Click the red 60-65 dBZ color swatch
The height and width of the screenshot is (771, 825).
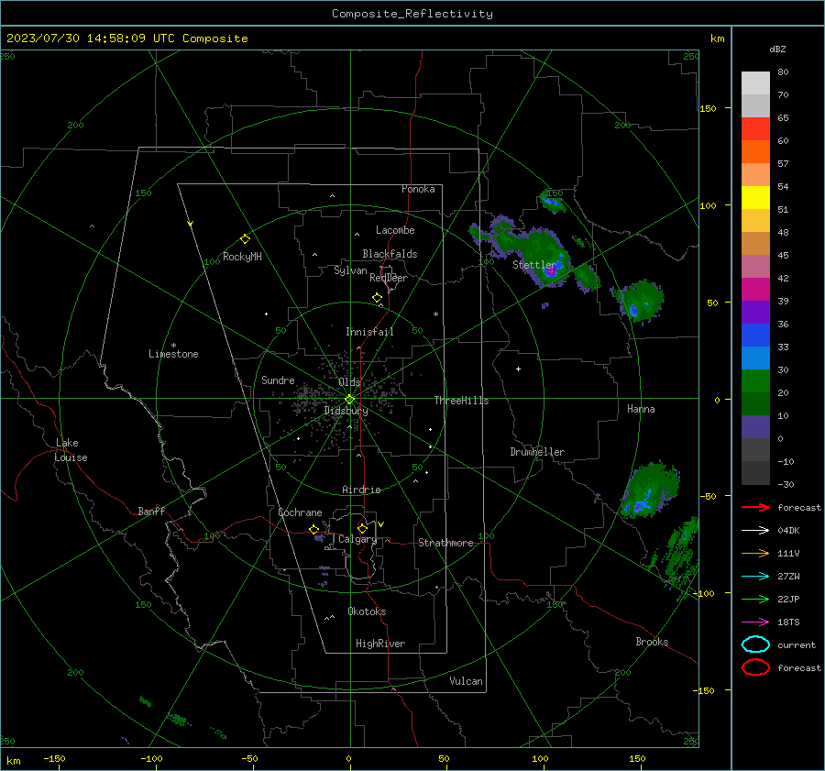click(755, 129)
